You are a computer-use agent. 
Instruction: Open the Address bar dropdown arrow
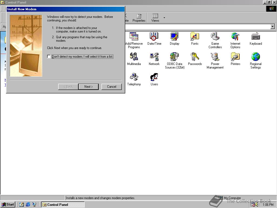pos(273,27)
